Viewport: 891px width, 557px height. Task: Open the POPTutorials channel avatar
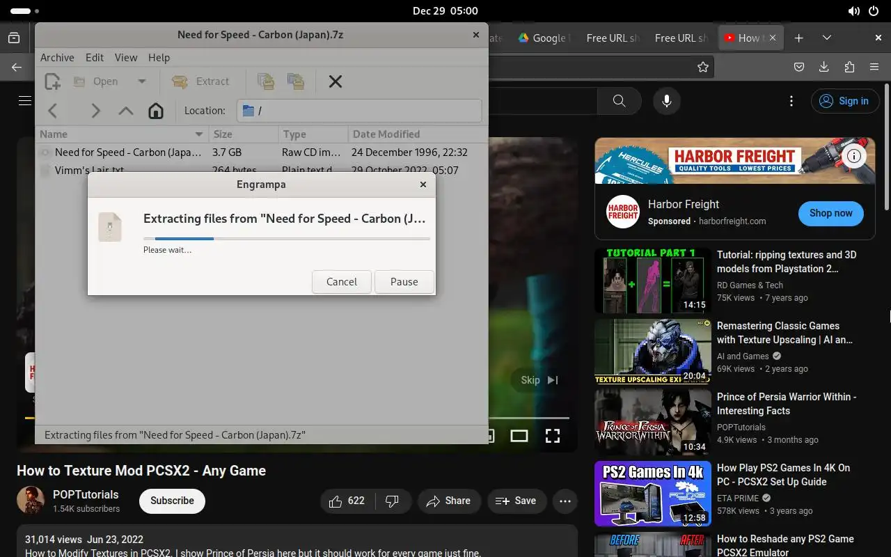click(31, 500)
